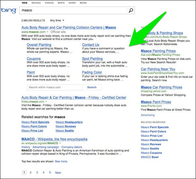
Task: Go to results page 2
Action: [x=31, y=172]
